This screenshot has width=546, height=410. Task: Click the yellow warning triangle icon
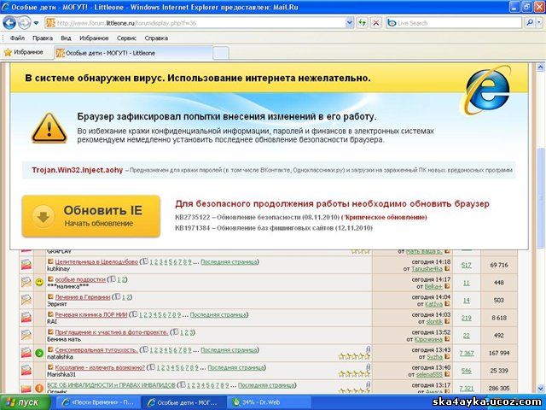tap(49, 126)
